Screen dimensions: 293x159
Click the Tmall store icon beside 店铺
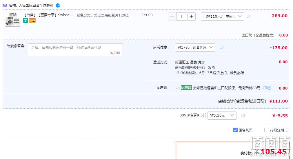click(x=5, y=6)
